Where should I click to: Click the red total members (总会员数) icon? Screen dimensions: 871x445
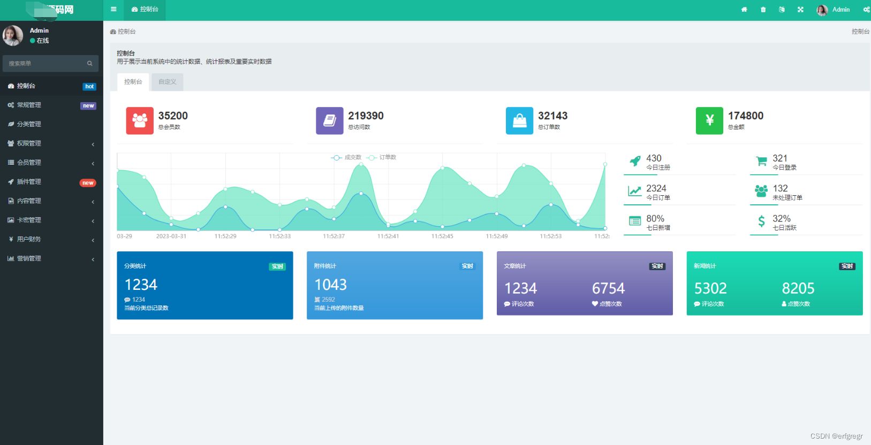140,120
